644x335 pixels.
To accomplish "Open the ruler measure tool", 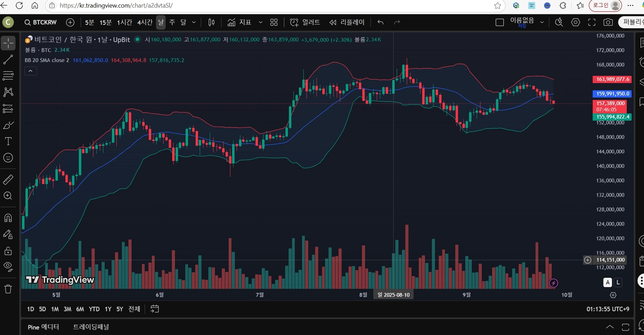I will tap(8, 180).
